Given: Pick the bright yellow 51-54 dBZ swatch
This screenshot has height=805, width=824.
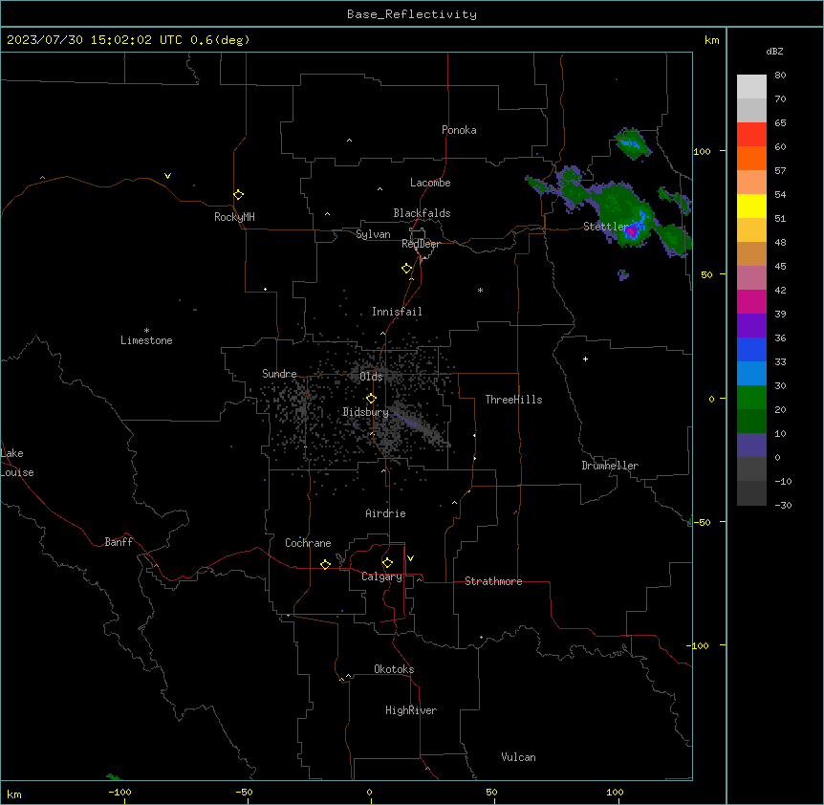Looking at the screenshot, I should pyautogui.click(x=751, y=206).
